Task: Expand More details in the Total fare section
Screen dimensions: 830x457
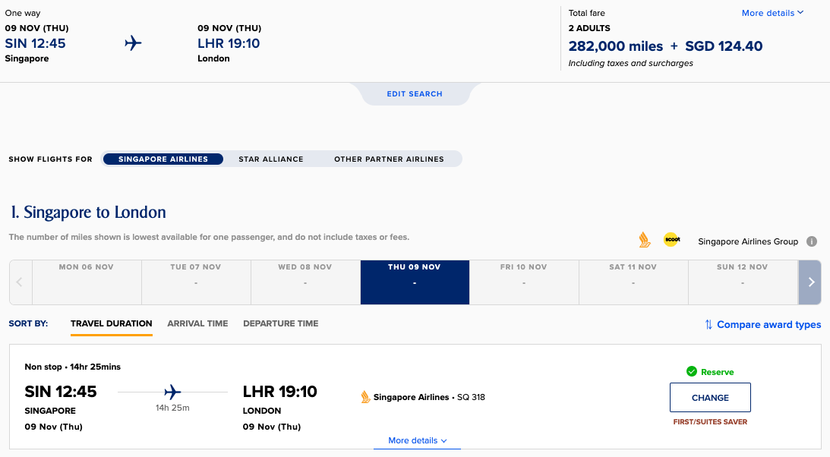Action: click(772, 13)
